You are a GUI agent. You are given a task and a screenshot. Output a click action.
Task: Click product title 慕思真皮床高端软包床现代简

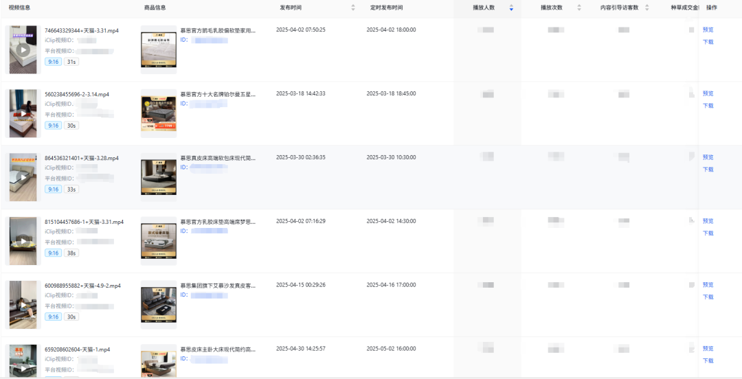pos(218,158)
